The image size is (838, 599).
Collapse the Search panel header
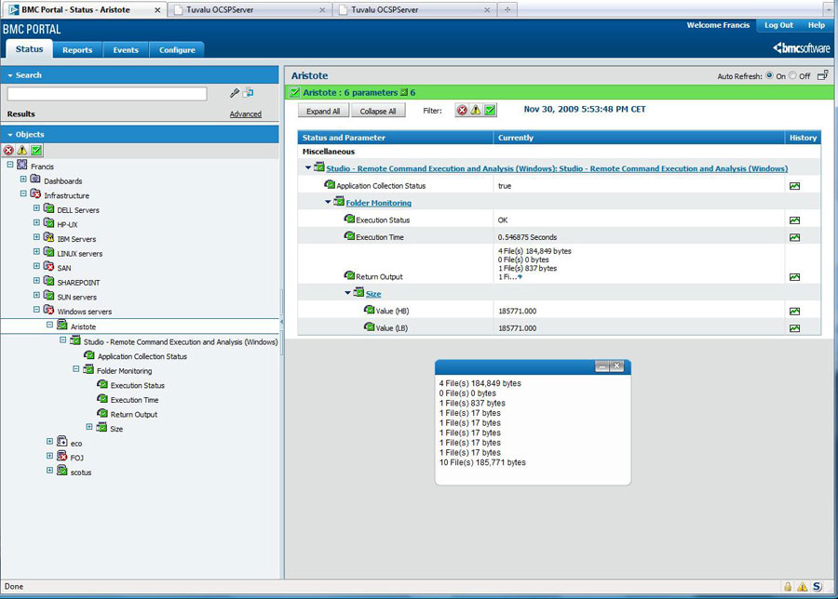[x=10, y=75]
